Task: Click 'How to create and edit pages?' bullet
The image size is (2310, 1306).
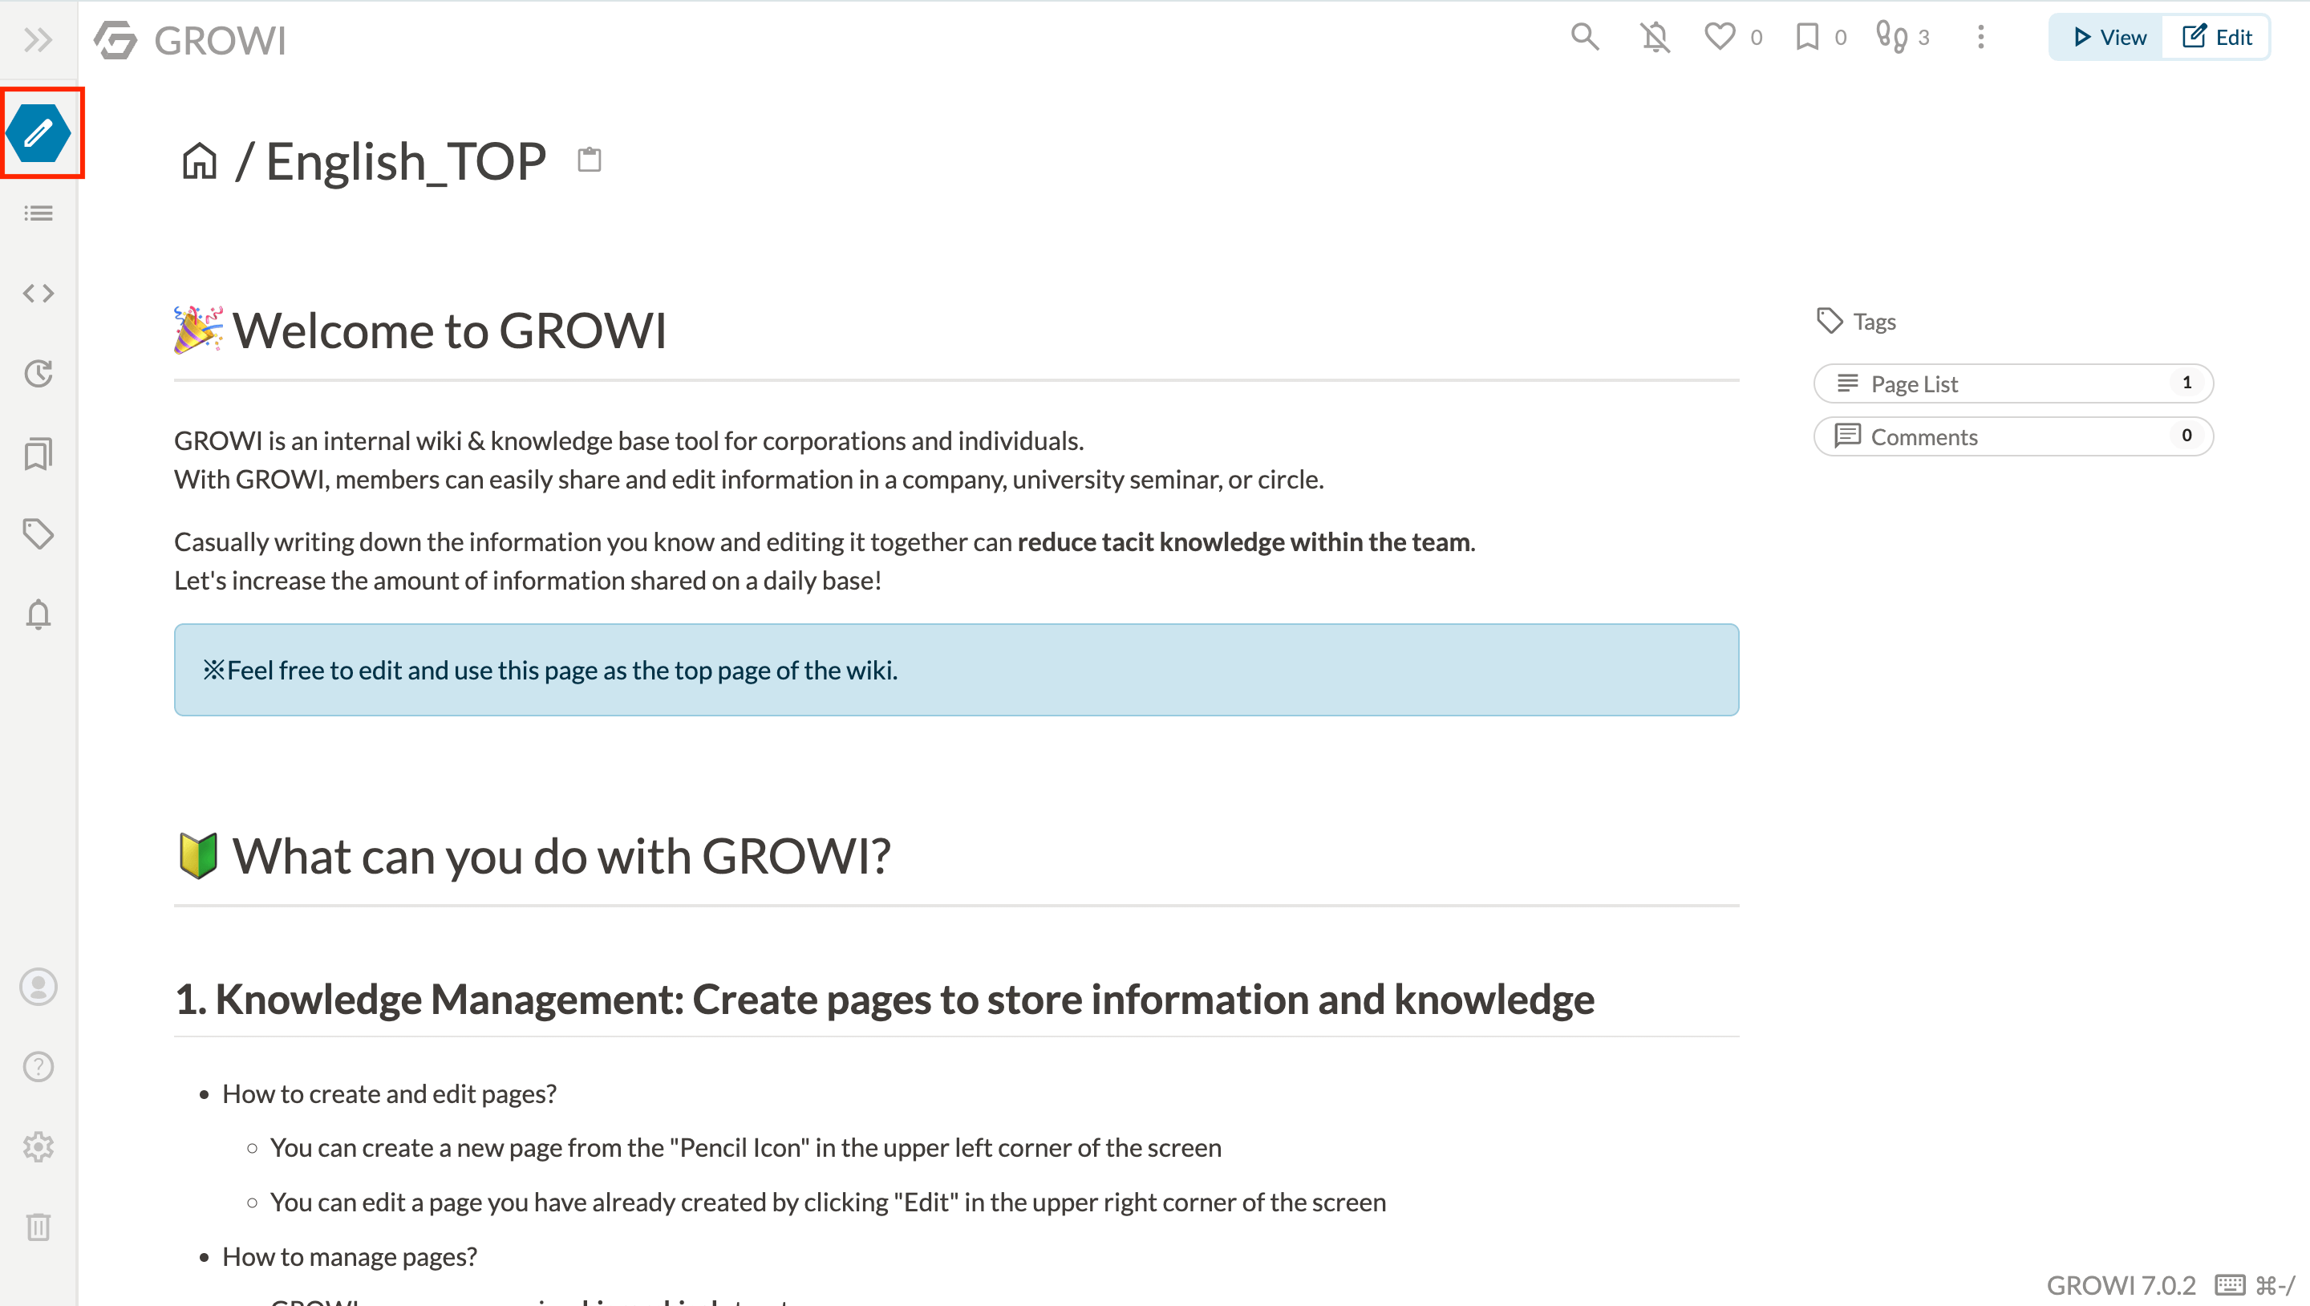Action: [x=389, y=1094]
